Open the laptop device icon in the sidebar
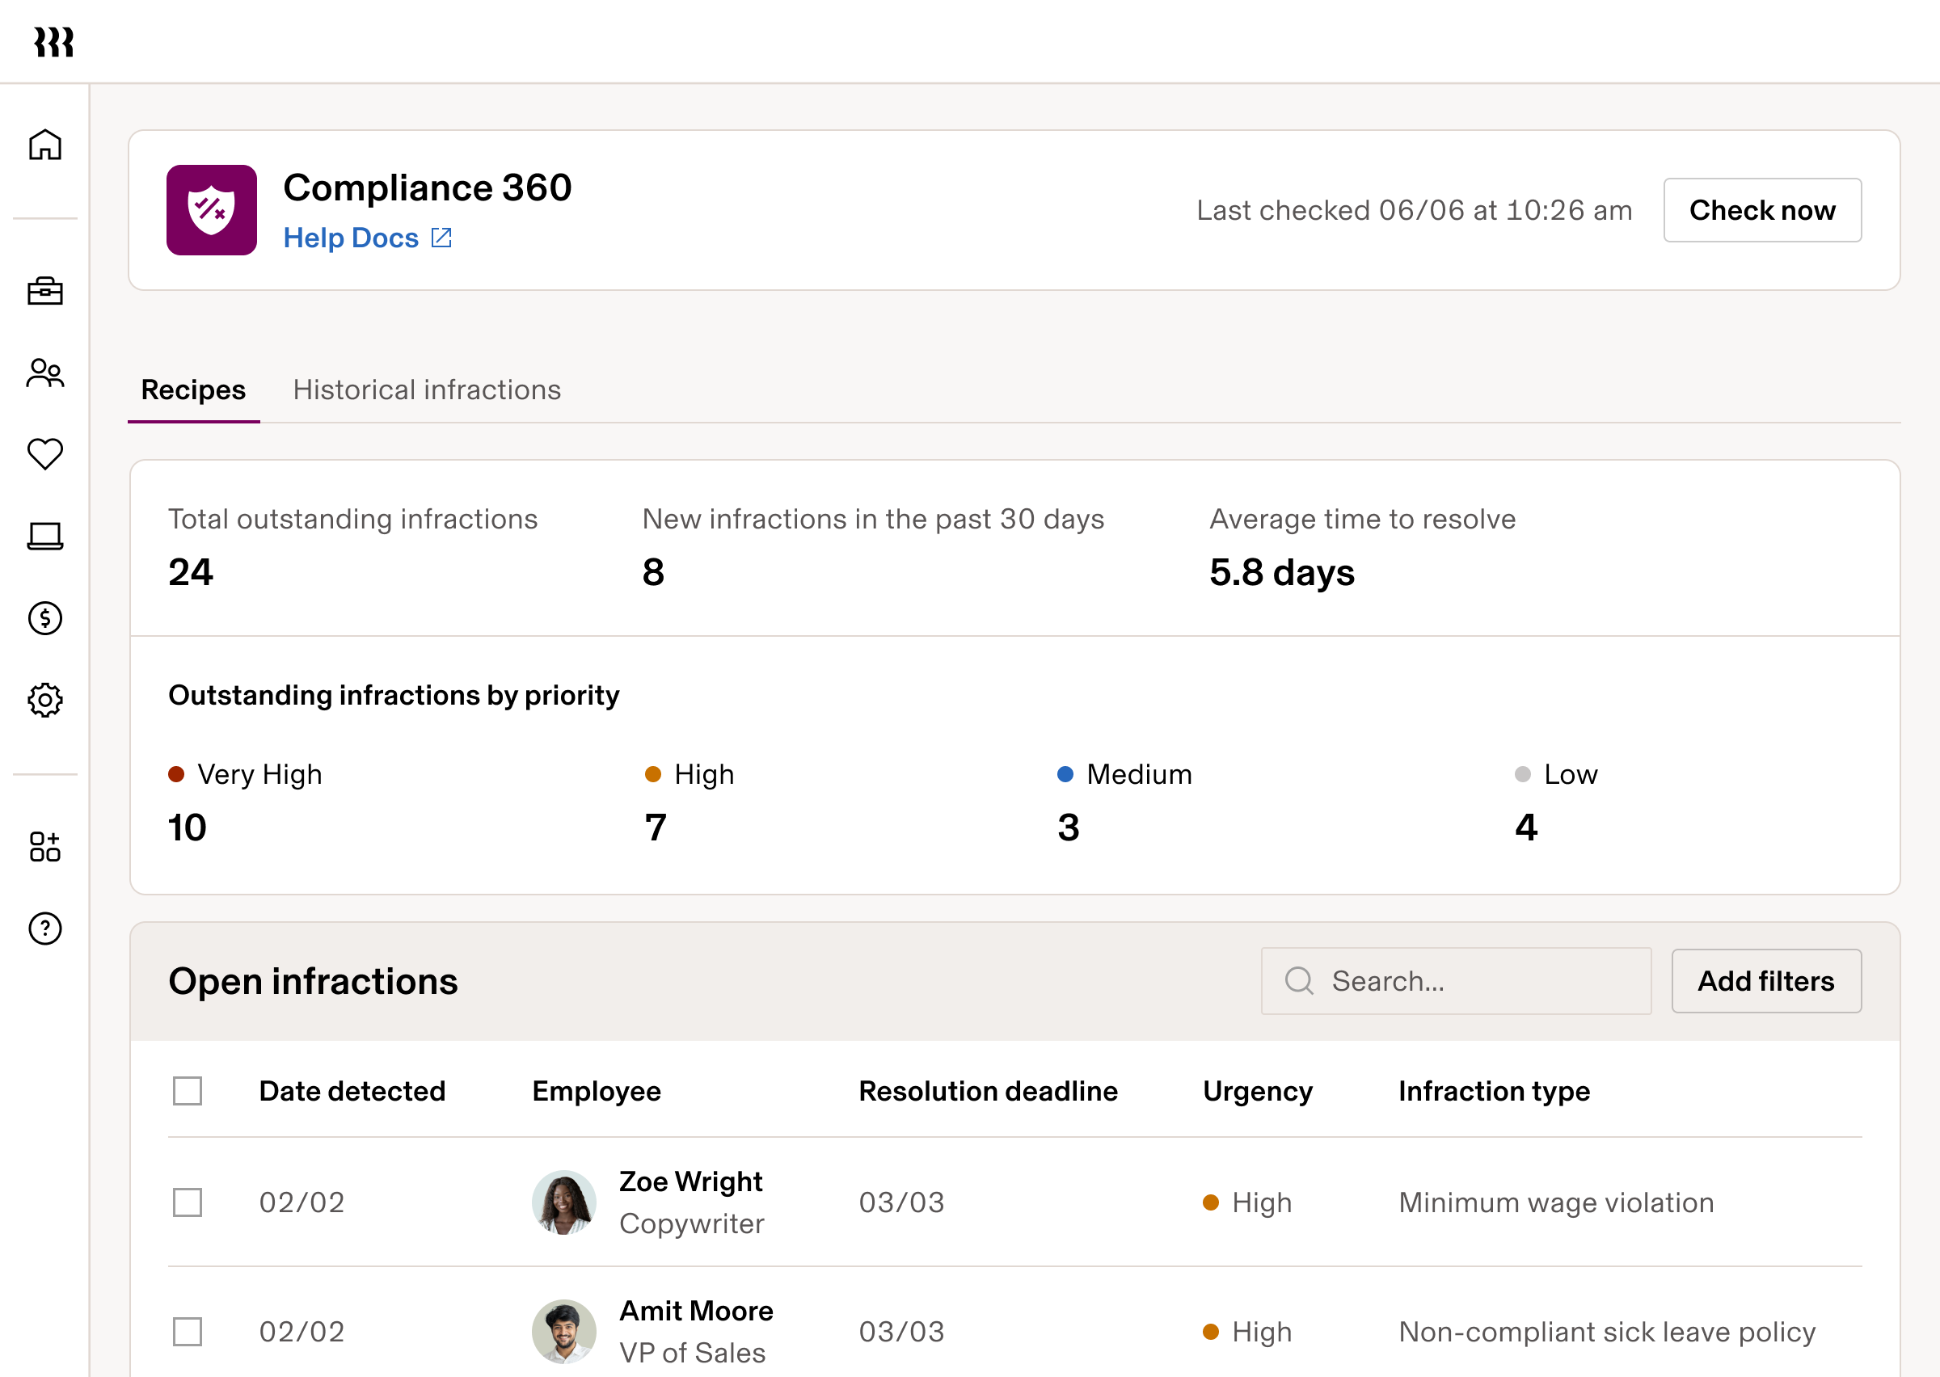The image size is (1940, 1377). [x=45, y=535]
